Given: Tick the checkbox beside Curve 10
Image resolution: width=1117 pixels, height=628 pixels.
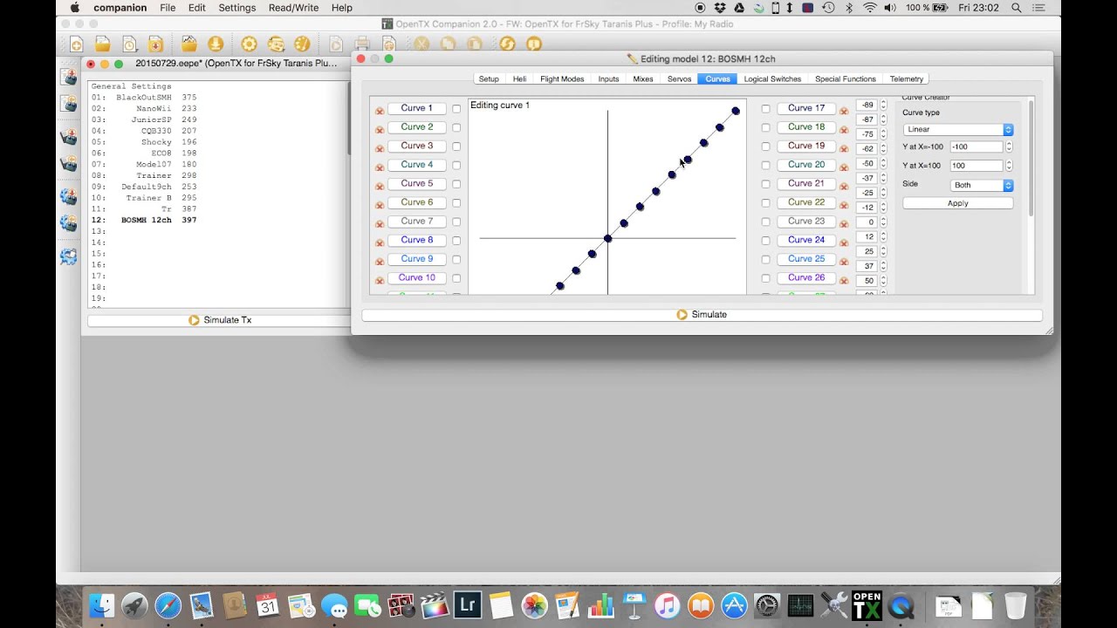Looking at the screenshot, I should pos(456,278).
